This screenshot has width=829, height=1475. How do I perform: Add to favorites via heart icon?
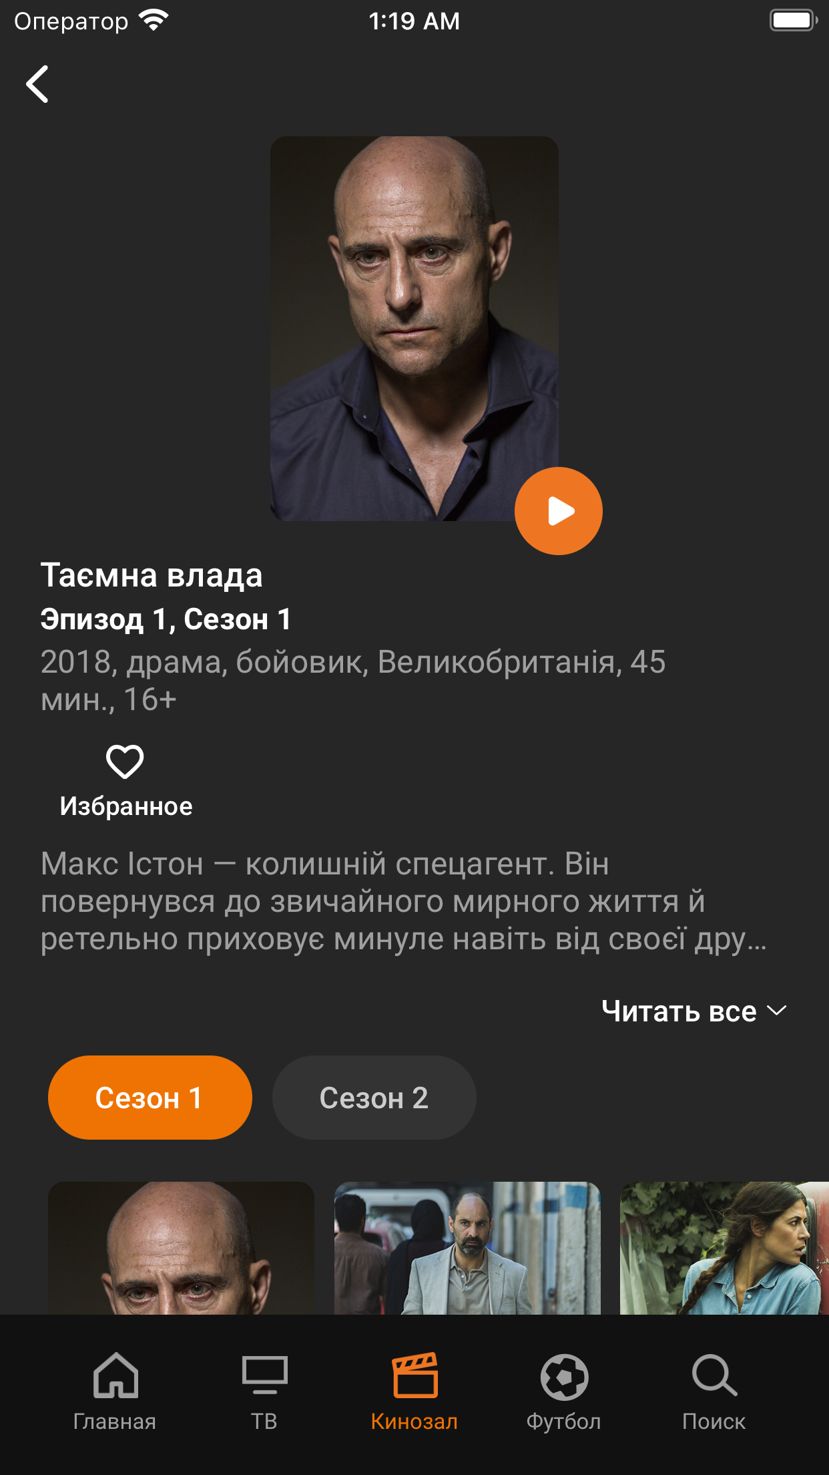(125, 762)
